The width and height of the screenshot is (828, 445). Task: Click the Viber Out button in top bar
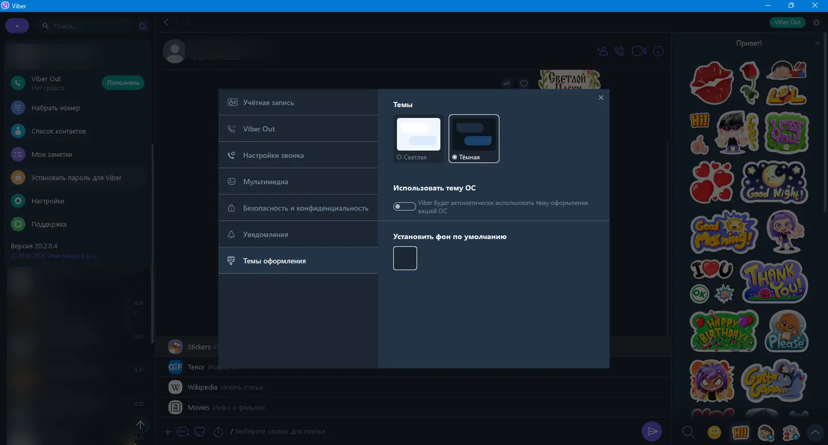pos(787,22)
